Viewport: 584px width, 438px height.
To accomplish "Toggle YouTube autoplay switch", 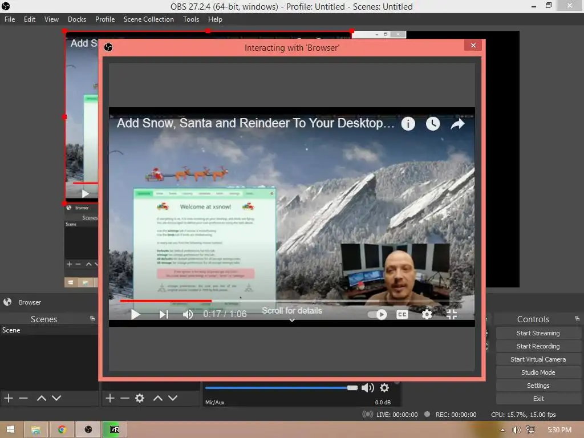I will [377, 314].
